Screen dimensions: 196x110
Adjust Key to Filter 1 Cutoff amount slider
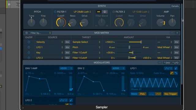coord(129,53)
